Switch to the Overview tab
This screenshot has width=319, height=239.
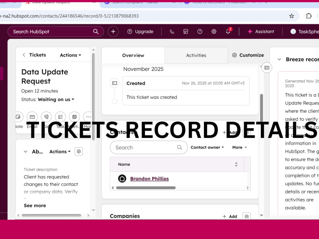tap(133, 55)
